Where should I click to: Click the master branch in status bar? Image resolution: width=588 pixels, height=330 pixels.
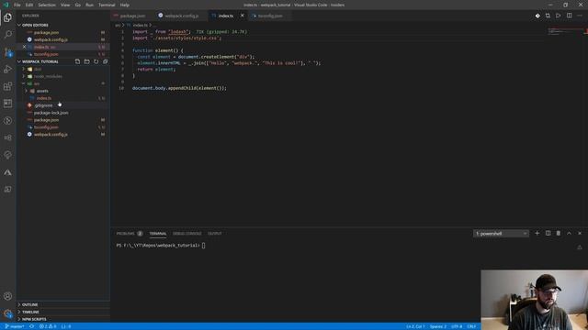pyautogui.click(x=15, y=326)
